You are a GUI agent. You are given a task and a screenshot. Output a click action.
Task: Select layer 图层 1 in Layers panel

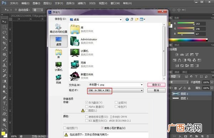click(190, 98)
